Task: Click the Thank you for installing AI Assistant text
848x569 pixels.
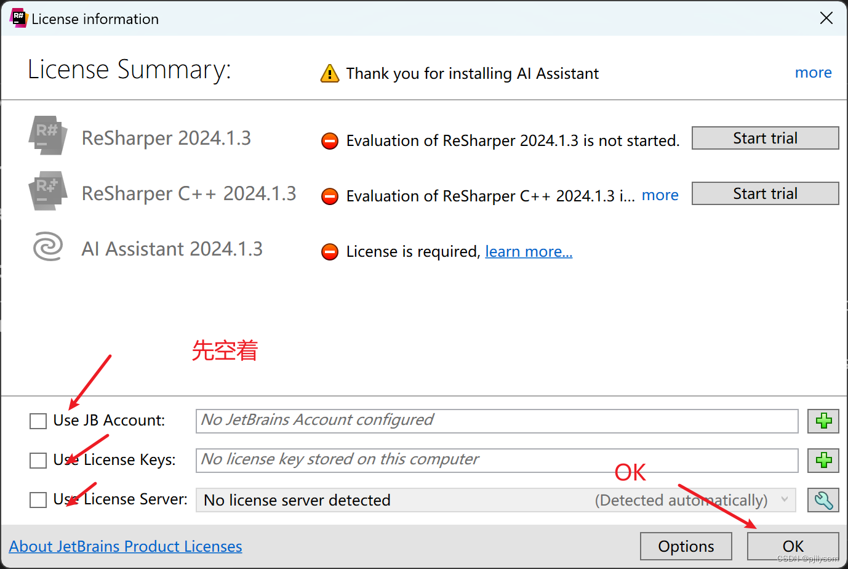Action: (x=472, y=73)
